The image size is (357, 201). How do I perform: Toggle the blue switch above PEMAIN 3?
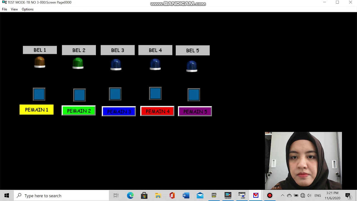click(x=115, y=94)
